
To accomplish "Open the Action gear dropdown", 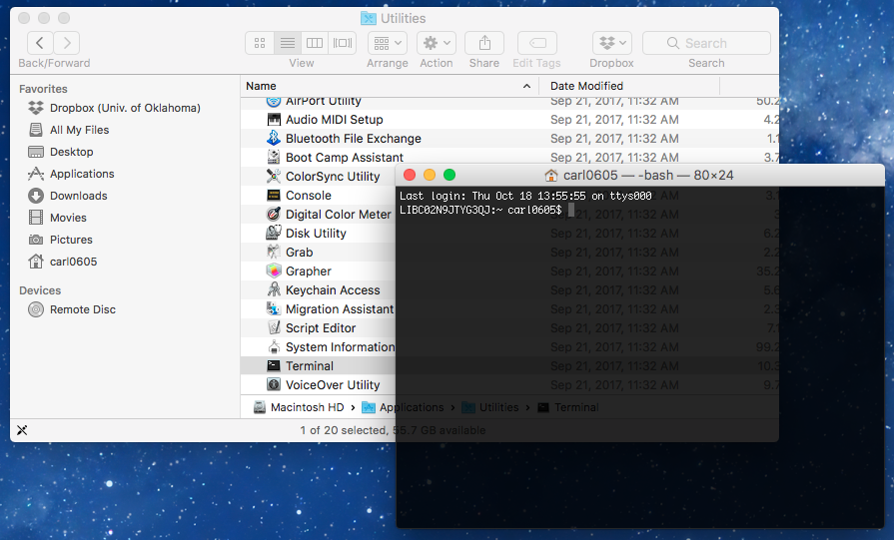I will [437, 43].
